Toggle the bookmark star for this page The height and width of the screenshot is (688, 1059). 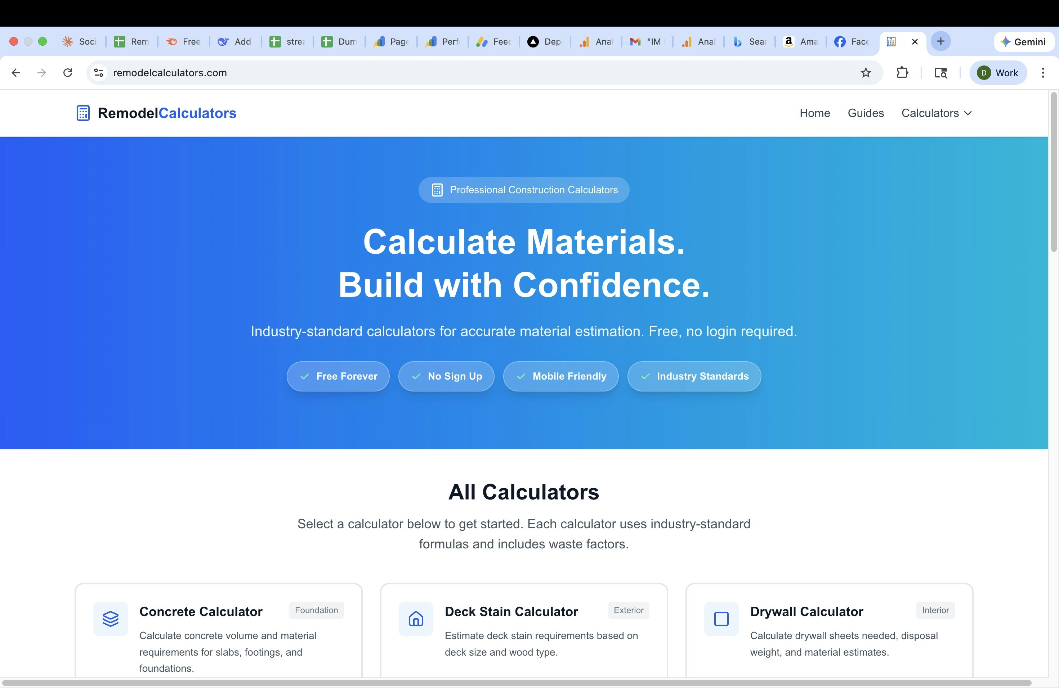click(866, 72)
